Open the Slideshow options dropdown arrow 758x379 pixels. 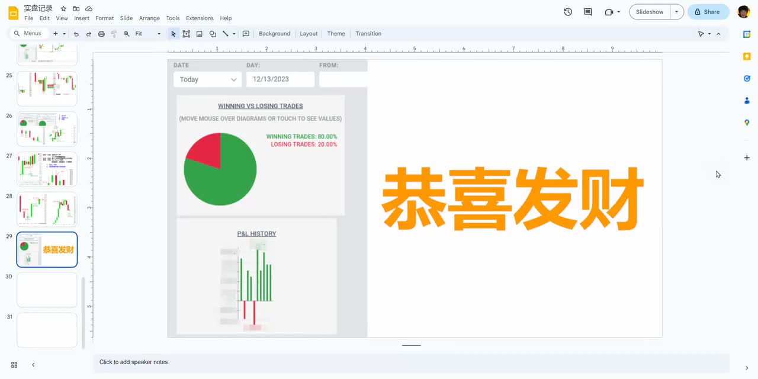pos(677,12)
